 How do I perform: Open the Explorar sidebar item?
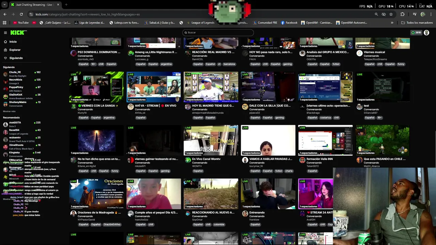(15, 50)
